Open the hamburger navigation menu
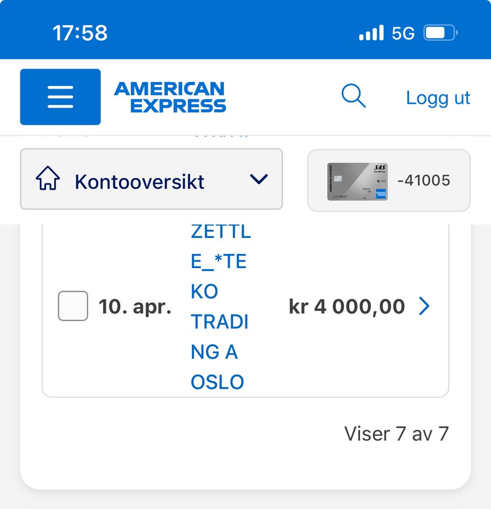The width and height of the screenshot is (491, 509). coord(60,97)
